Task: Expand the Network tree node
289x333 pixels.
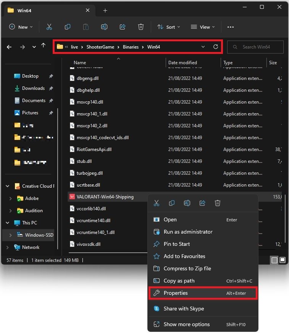Action: pos(8,247)
